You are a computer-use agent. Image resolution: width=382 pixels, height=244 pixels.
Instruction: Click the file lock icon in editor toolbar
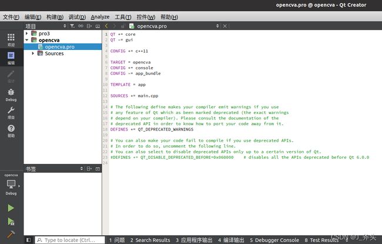(123, 26)
